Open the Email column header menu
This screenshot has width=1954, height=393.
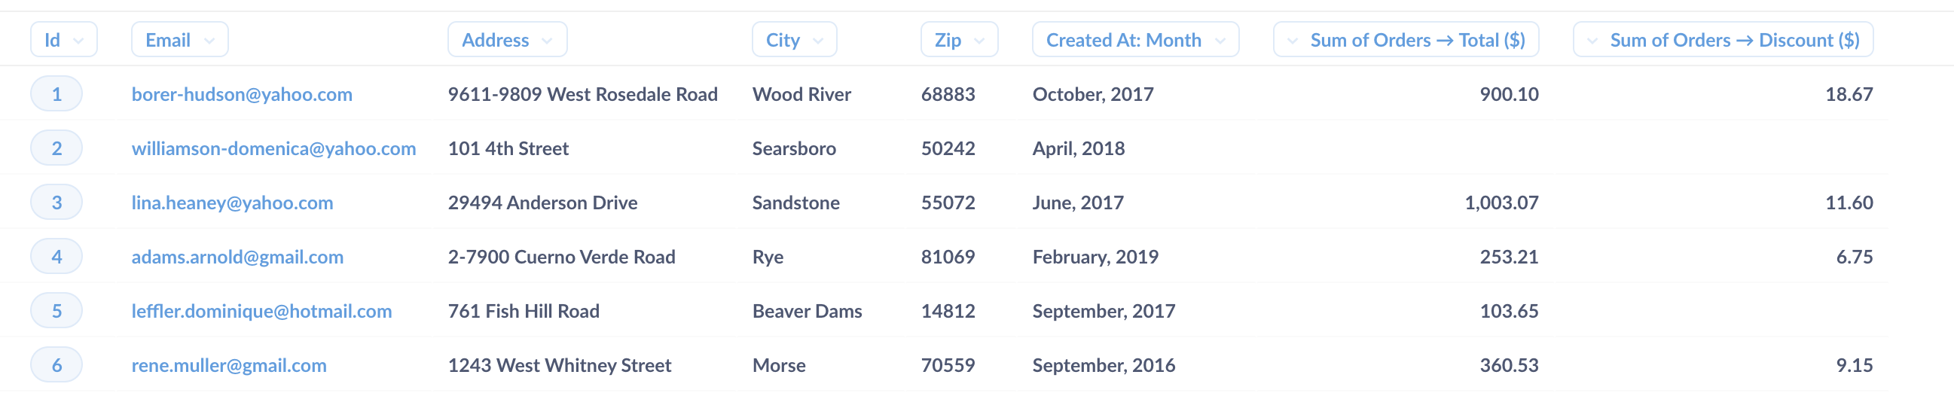[x=180, y=39]
